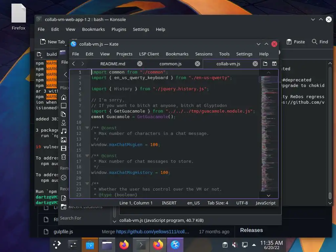This screenshot has height=252, width=336.
Task: Open the Kate LSP Client menu
Action: pos(149,54)
